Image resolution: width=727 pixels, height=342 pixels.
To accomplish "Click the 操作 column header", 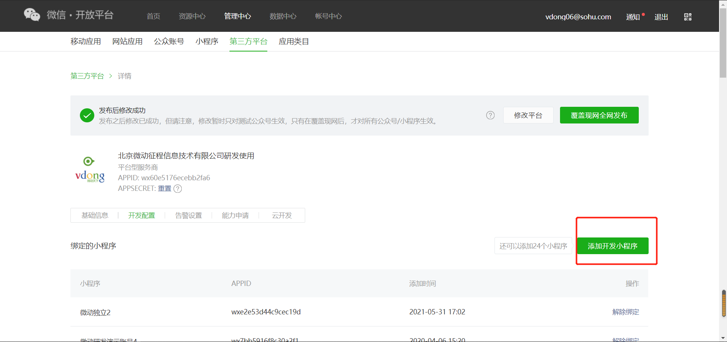I will 632,283.
